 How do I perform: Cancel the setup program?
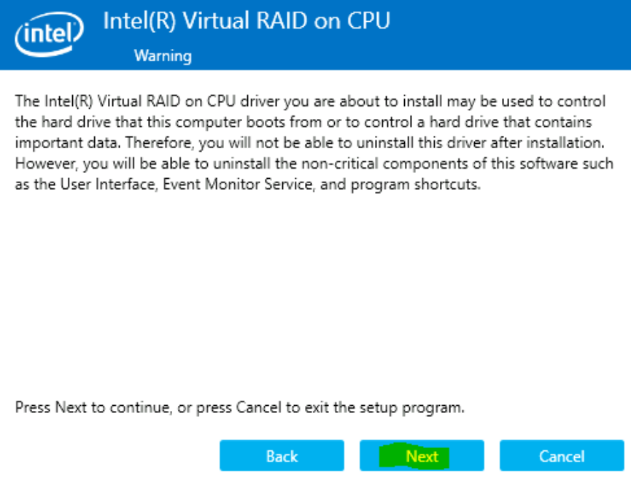(x=562, y=456)
